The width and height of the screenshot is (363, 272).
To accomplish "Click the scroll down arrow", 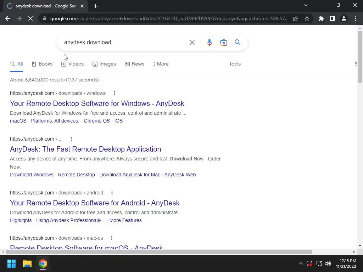I will [x=360, y=246].
